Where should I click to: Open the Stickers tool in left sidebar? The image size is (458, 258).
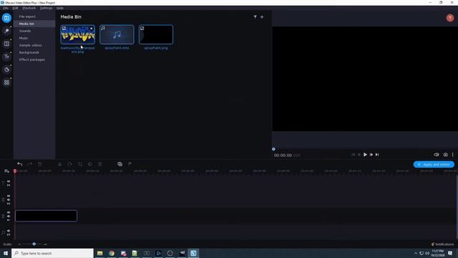(6, 70)
